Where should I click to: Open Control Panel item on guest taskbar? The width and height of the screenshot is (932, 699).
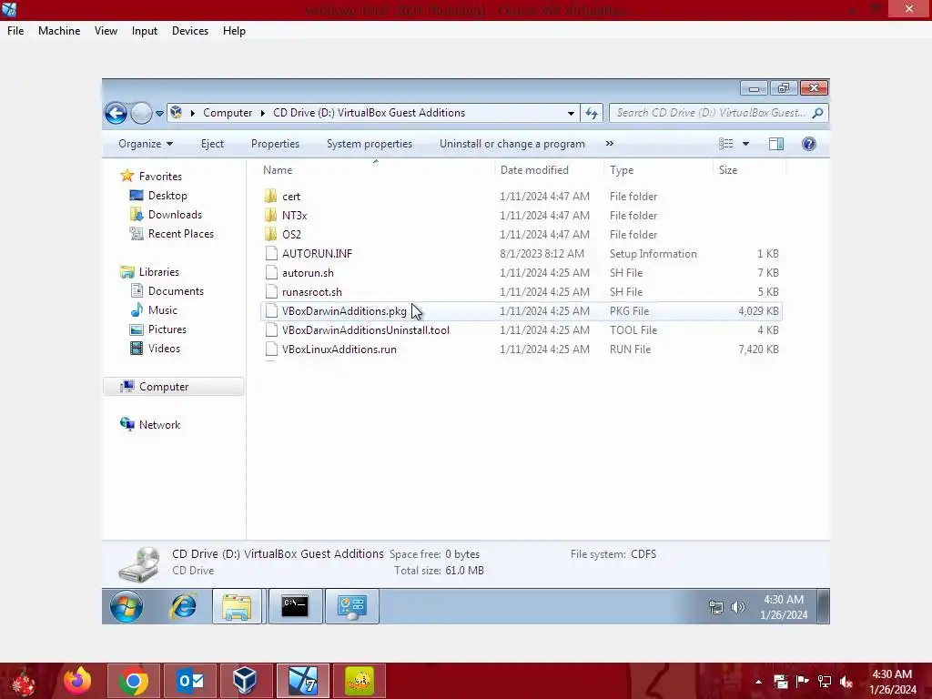pyautogui.click(x=352, y=606)
